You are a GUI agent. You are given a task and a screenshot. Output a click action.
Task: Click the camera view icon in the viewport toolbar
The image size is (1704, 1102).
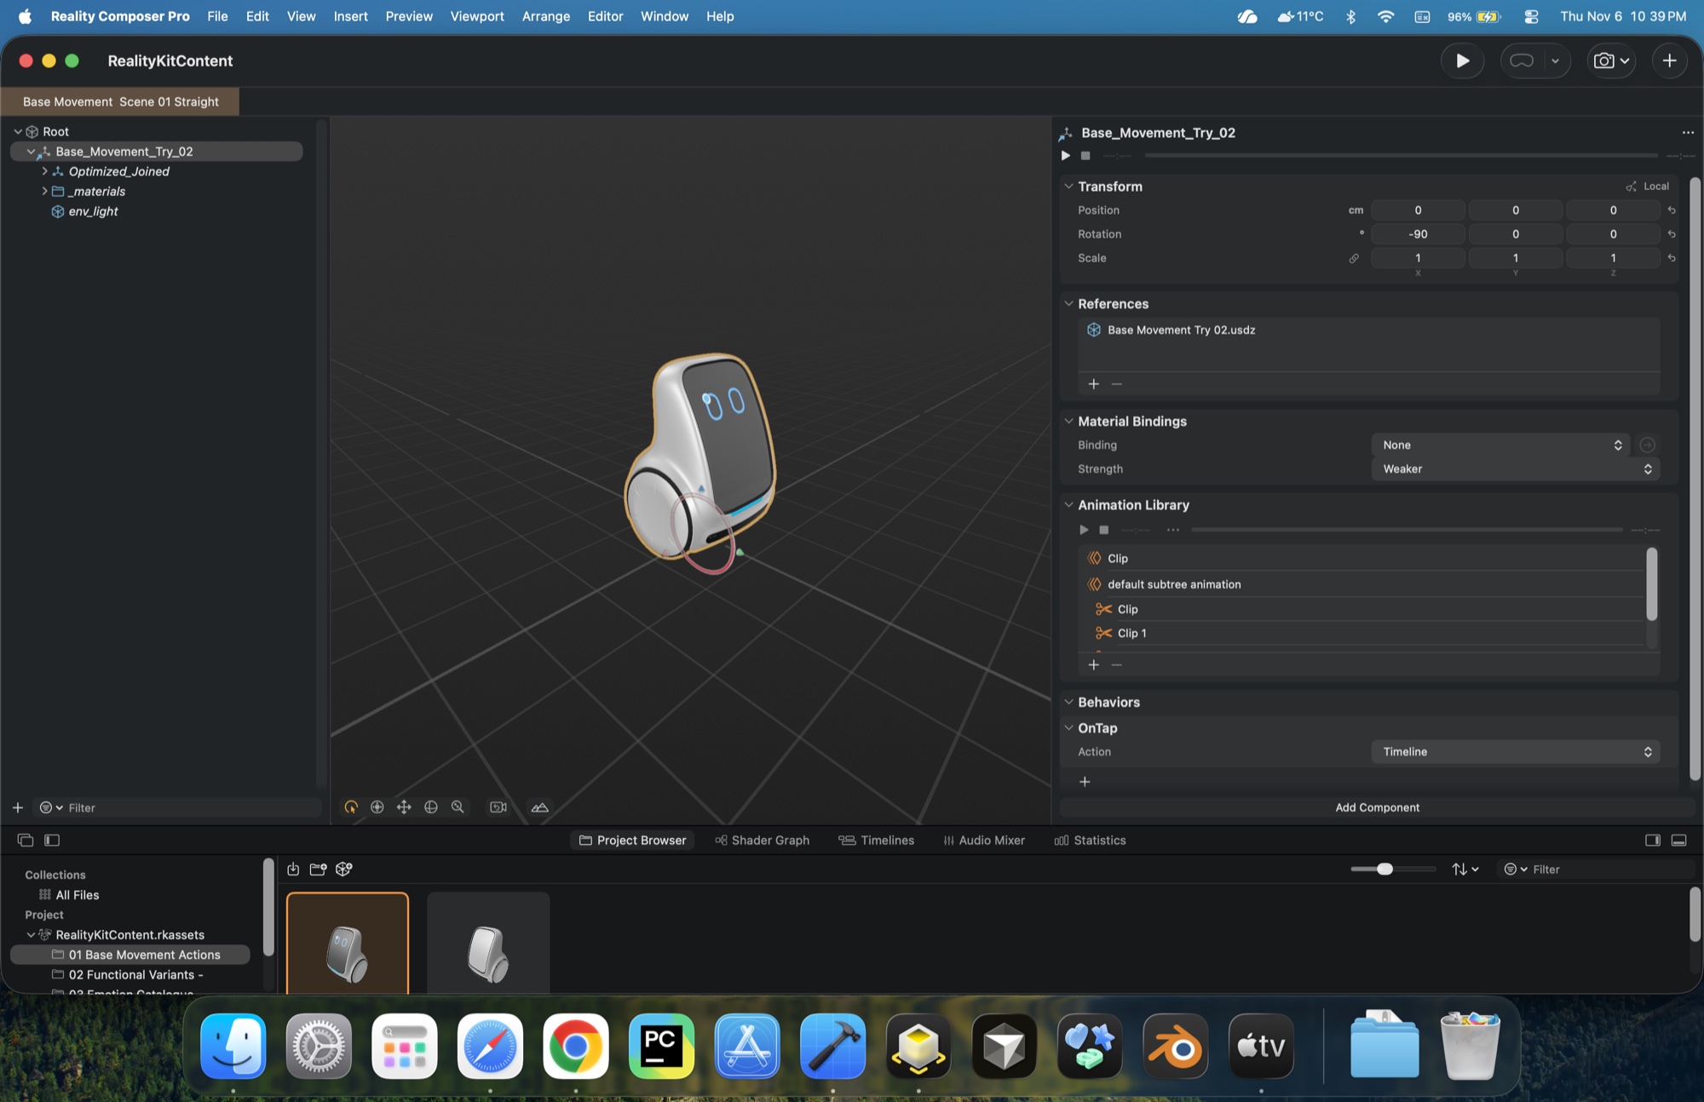pos(498,807)
